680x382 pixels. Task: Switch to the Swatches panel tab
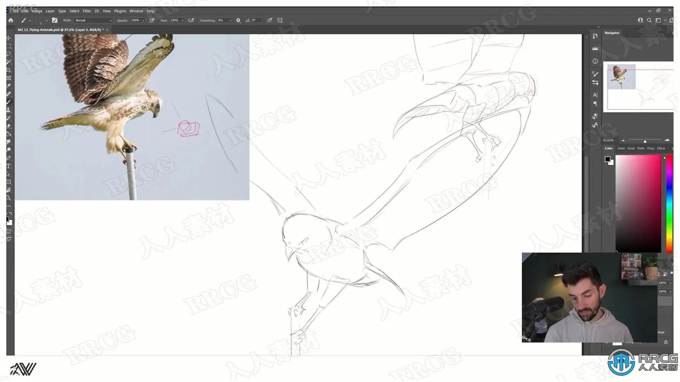point(621,148)
